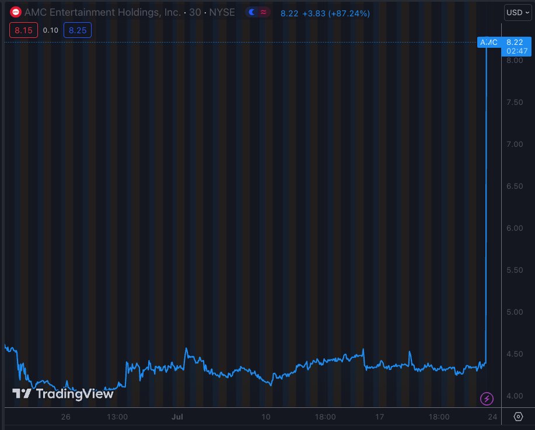
Task: Click the countdown timer under the price label
Action: (516, 51)
